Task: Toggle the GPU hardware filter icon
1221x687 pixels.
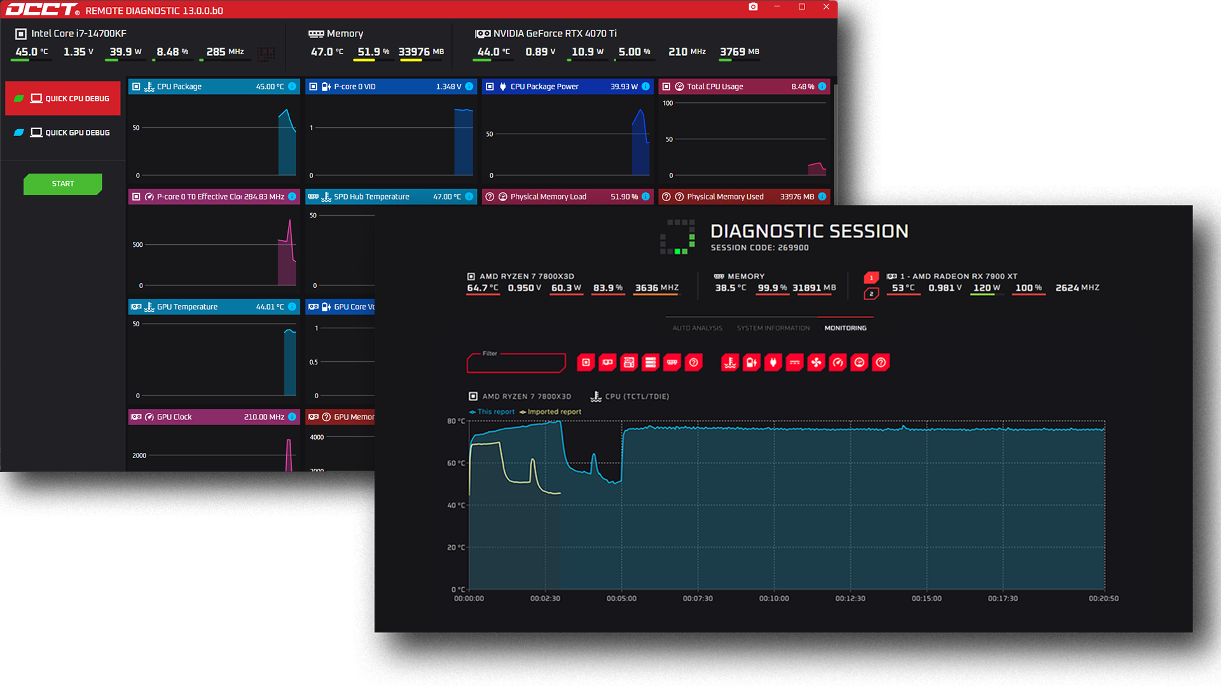Action: pyautogui.click(x=607, y=363)
